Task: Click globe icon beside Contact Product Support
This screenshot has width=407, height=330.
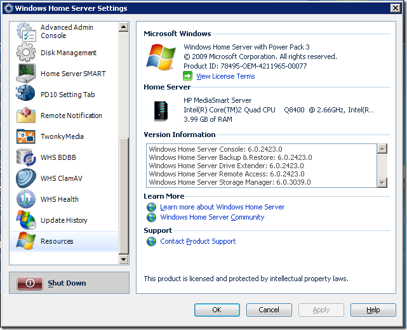Action: pos(151,242)
